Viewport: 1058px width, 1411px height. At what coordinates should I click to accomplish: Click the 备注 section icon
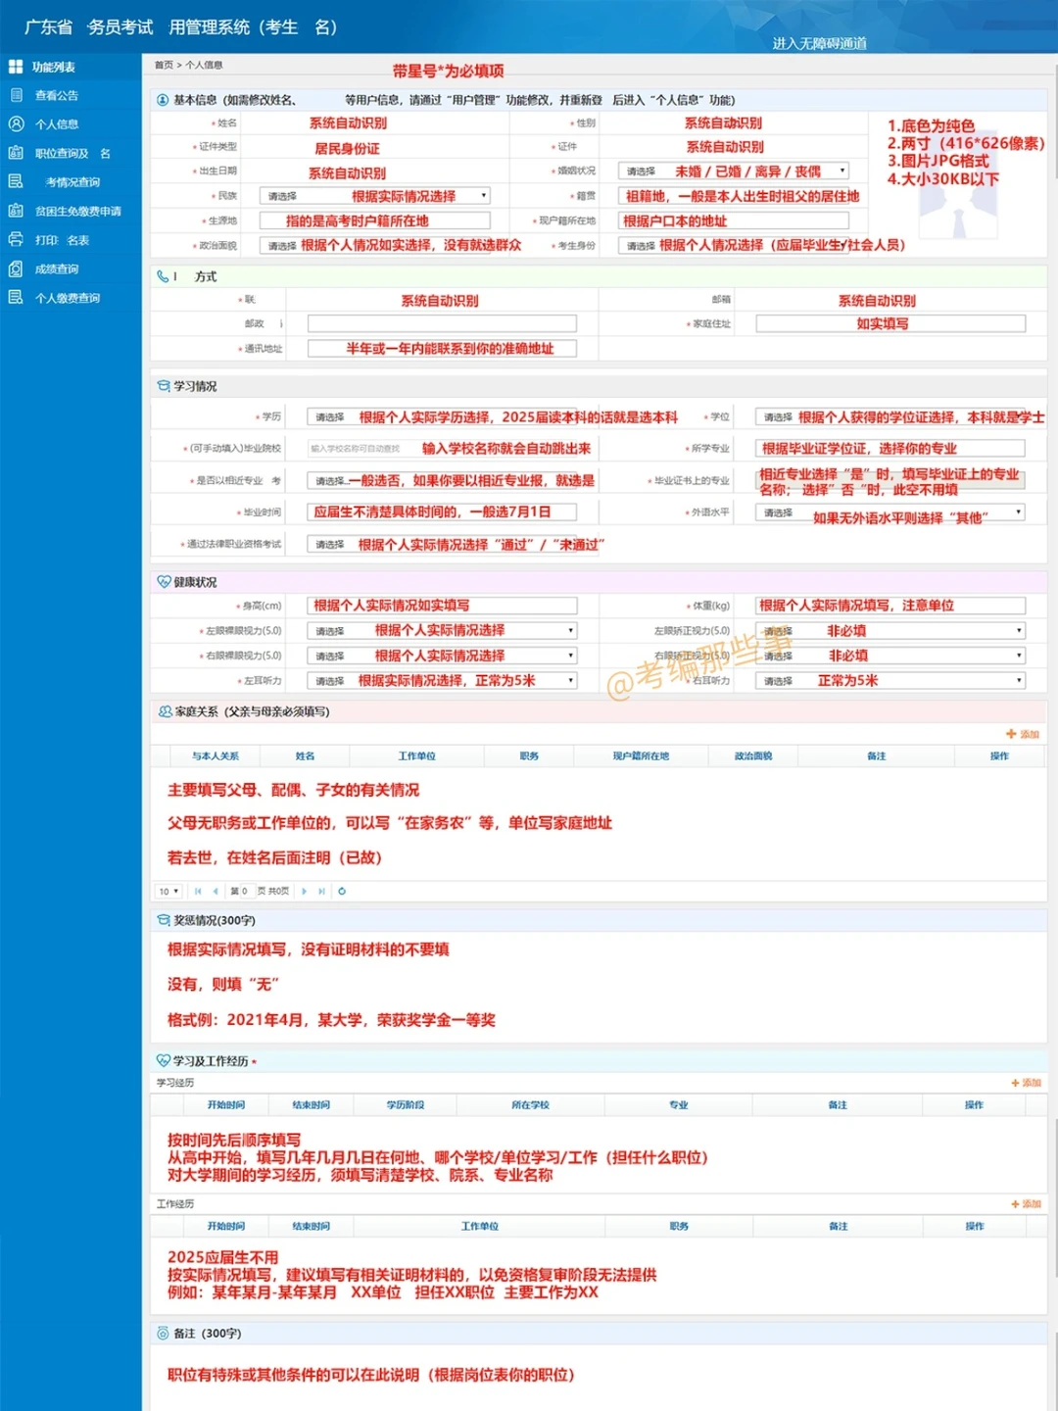tap(163, 1333)
